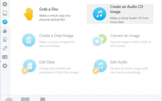Click "Change the content and parameters" description
The image size is (162, 101).
59,70
